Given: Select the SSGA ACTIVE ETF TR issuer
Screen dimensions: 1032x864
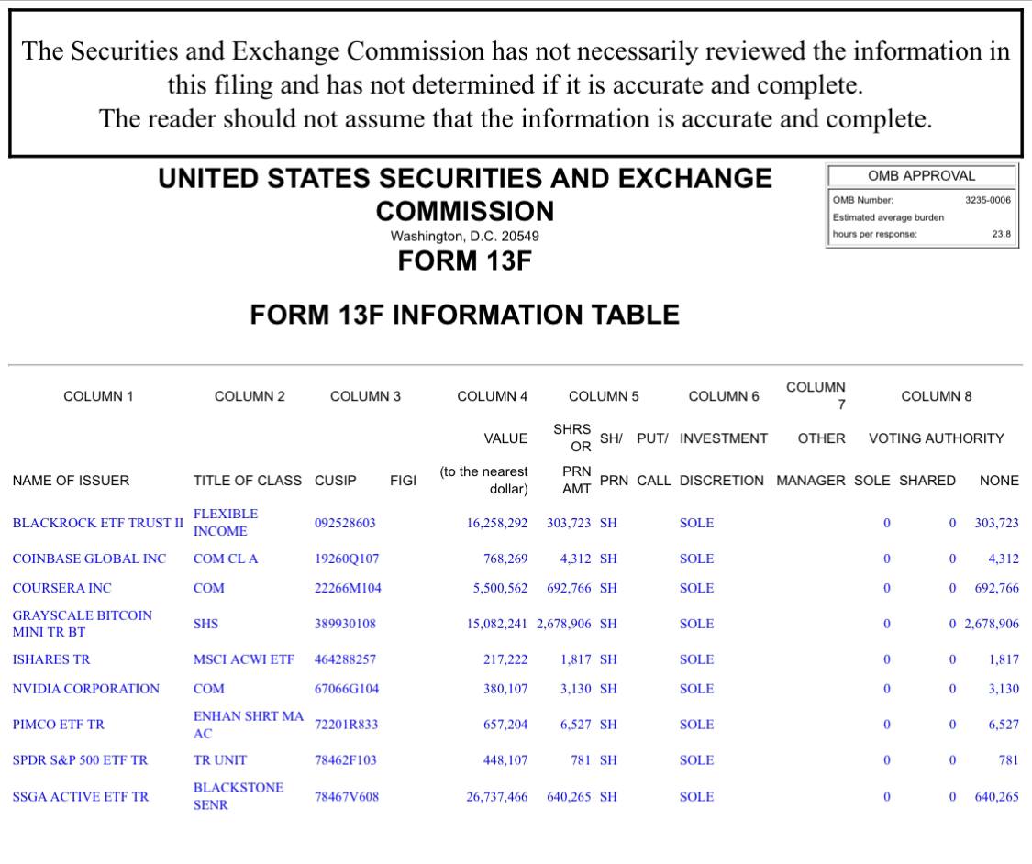Looking at the screenshot, I should click(80, 797).
